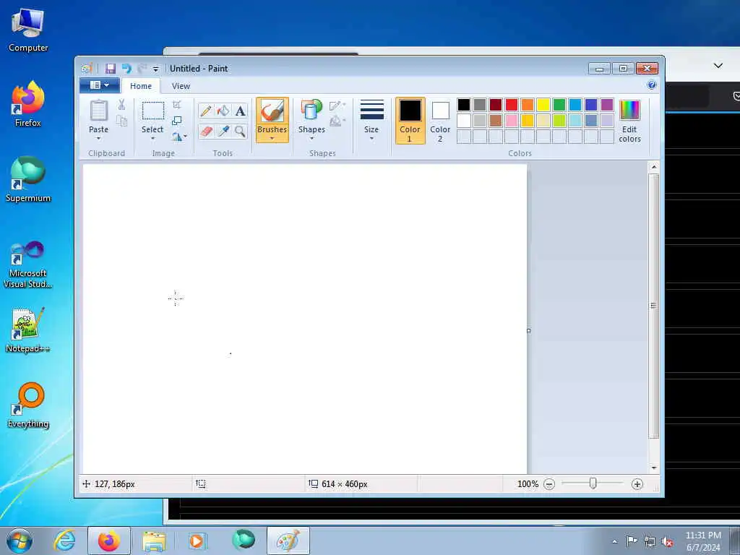Switch to the Home ribbon tab
The image size is (740, 555).
141,86
